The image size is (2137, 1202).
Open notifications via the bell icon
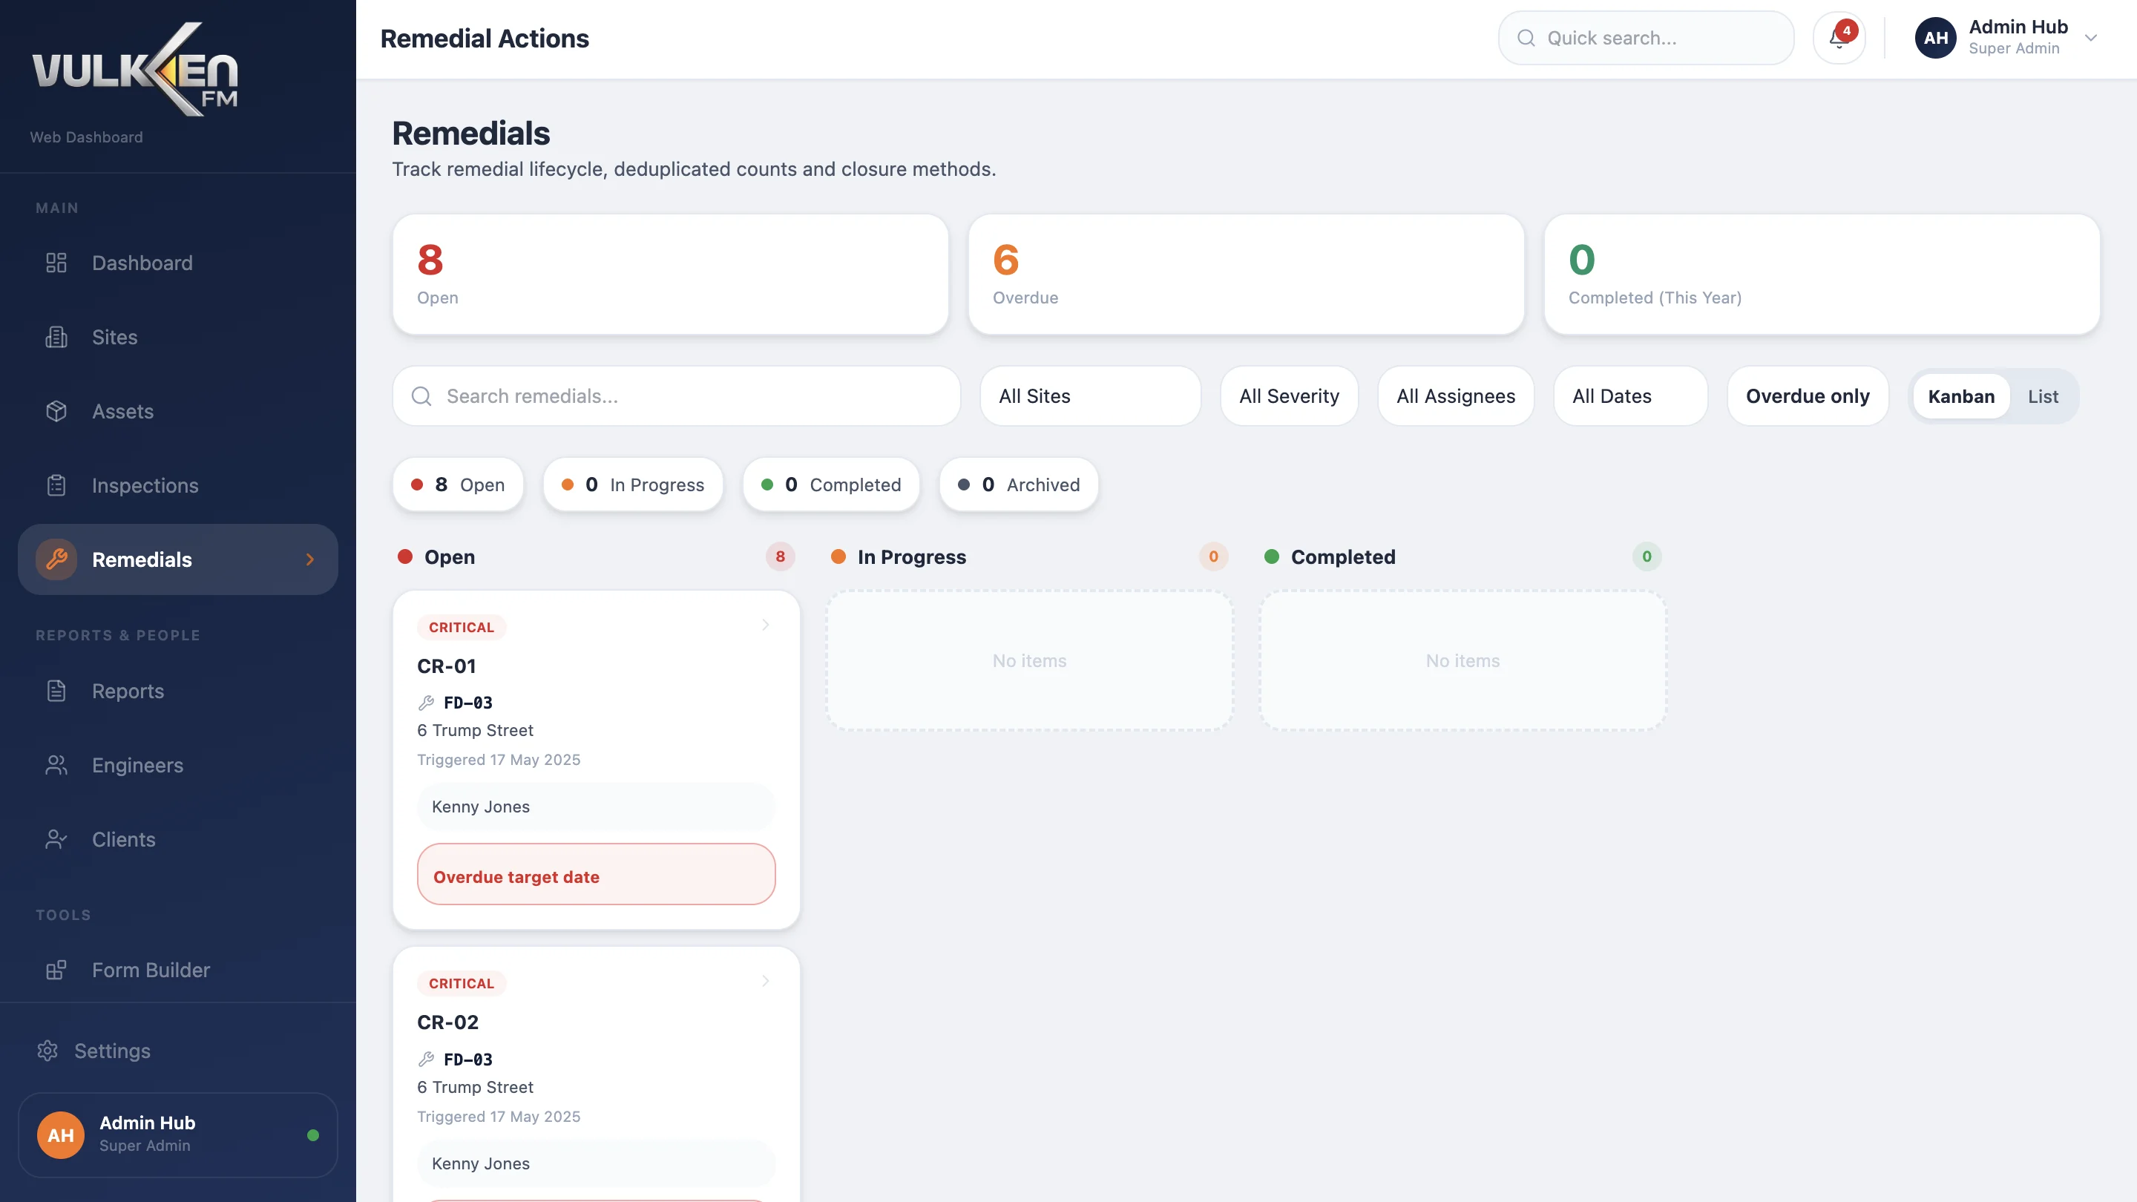1839,37
